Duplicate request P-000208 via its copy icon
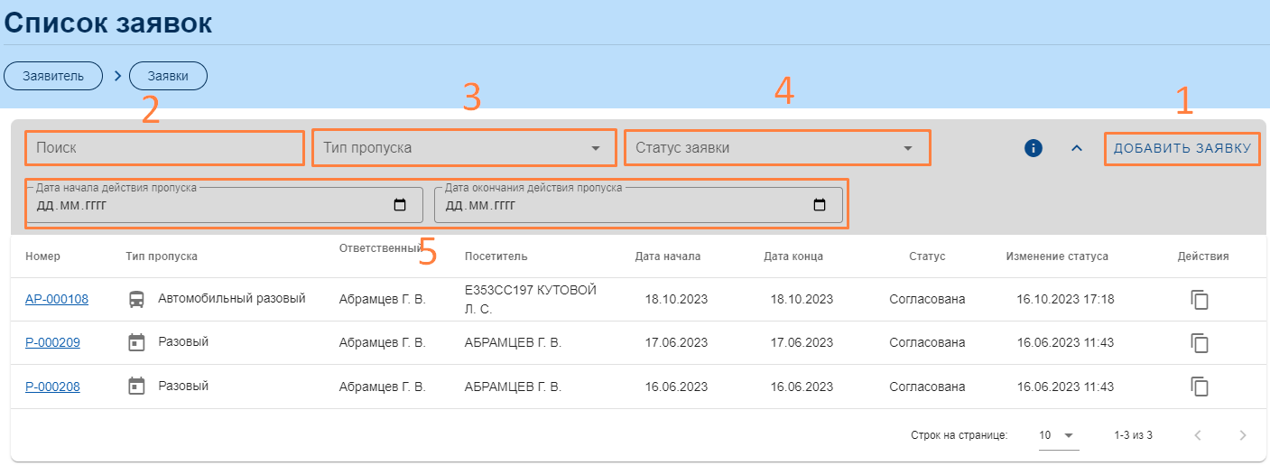The height and width of the screenshot is (466, 1270). tap(1200, 387)
